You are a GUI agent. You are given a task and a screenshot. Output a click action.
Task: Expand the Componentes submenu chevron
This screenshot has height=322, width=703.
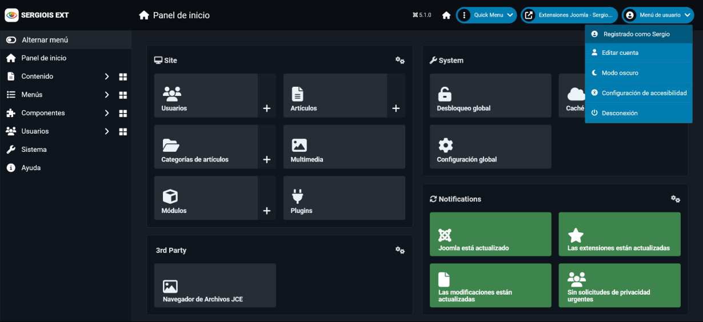106,113
